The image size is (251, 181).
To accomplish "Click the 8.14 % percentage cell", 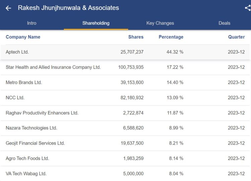I will click(176, 158).
